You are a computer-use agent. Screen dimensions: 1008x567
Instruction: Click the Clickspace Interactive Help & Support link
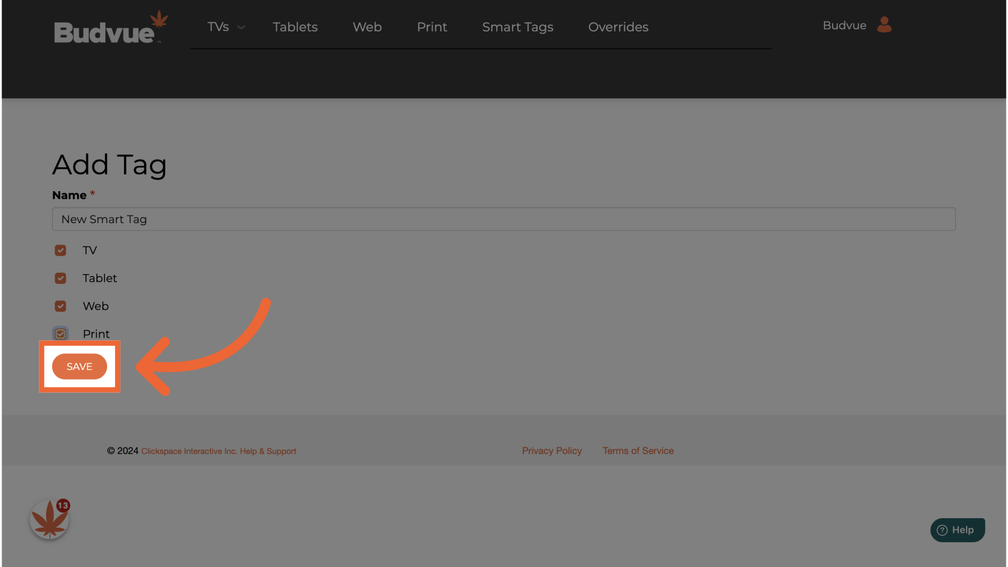pyautogui.click(x=218, y=451)
